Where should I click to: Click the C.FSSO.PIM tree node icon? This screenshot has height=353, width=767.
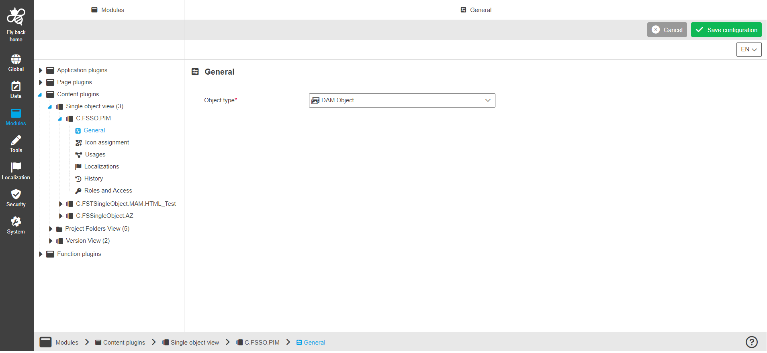(70, 119)
